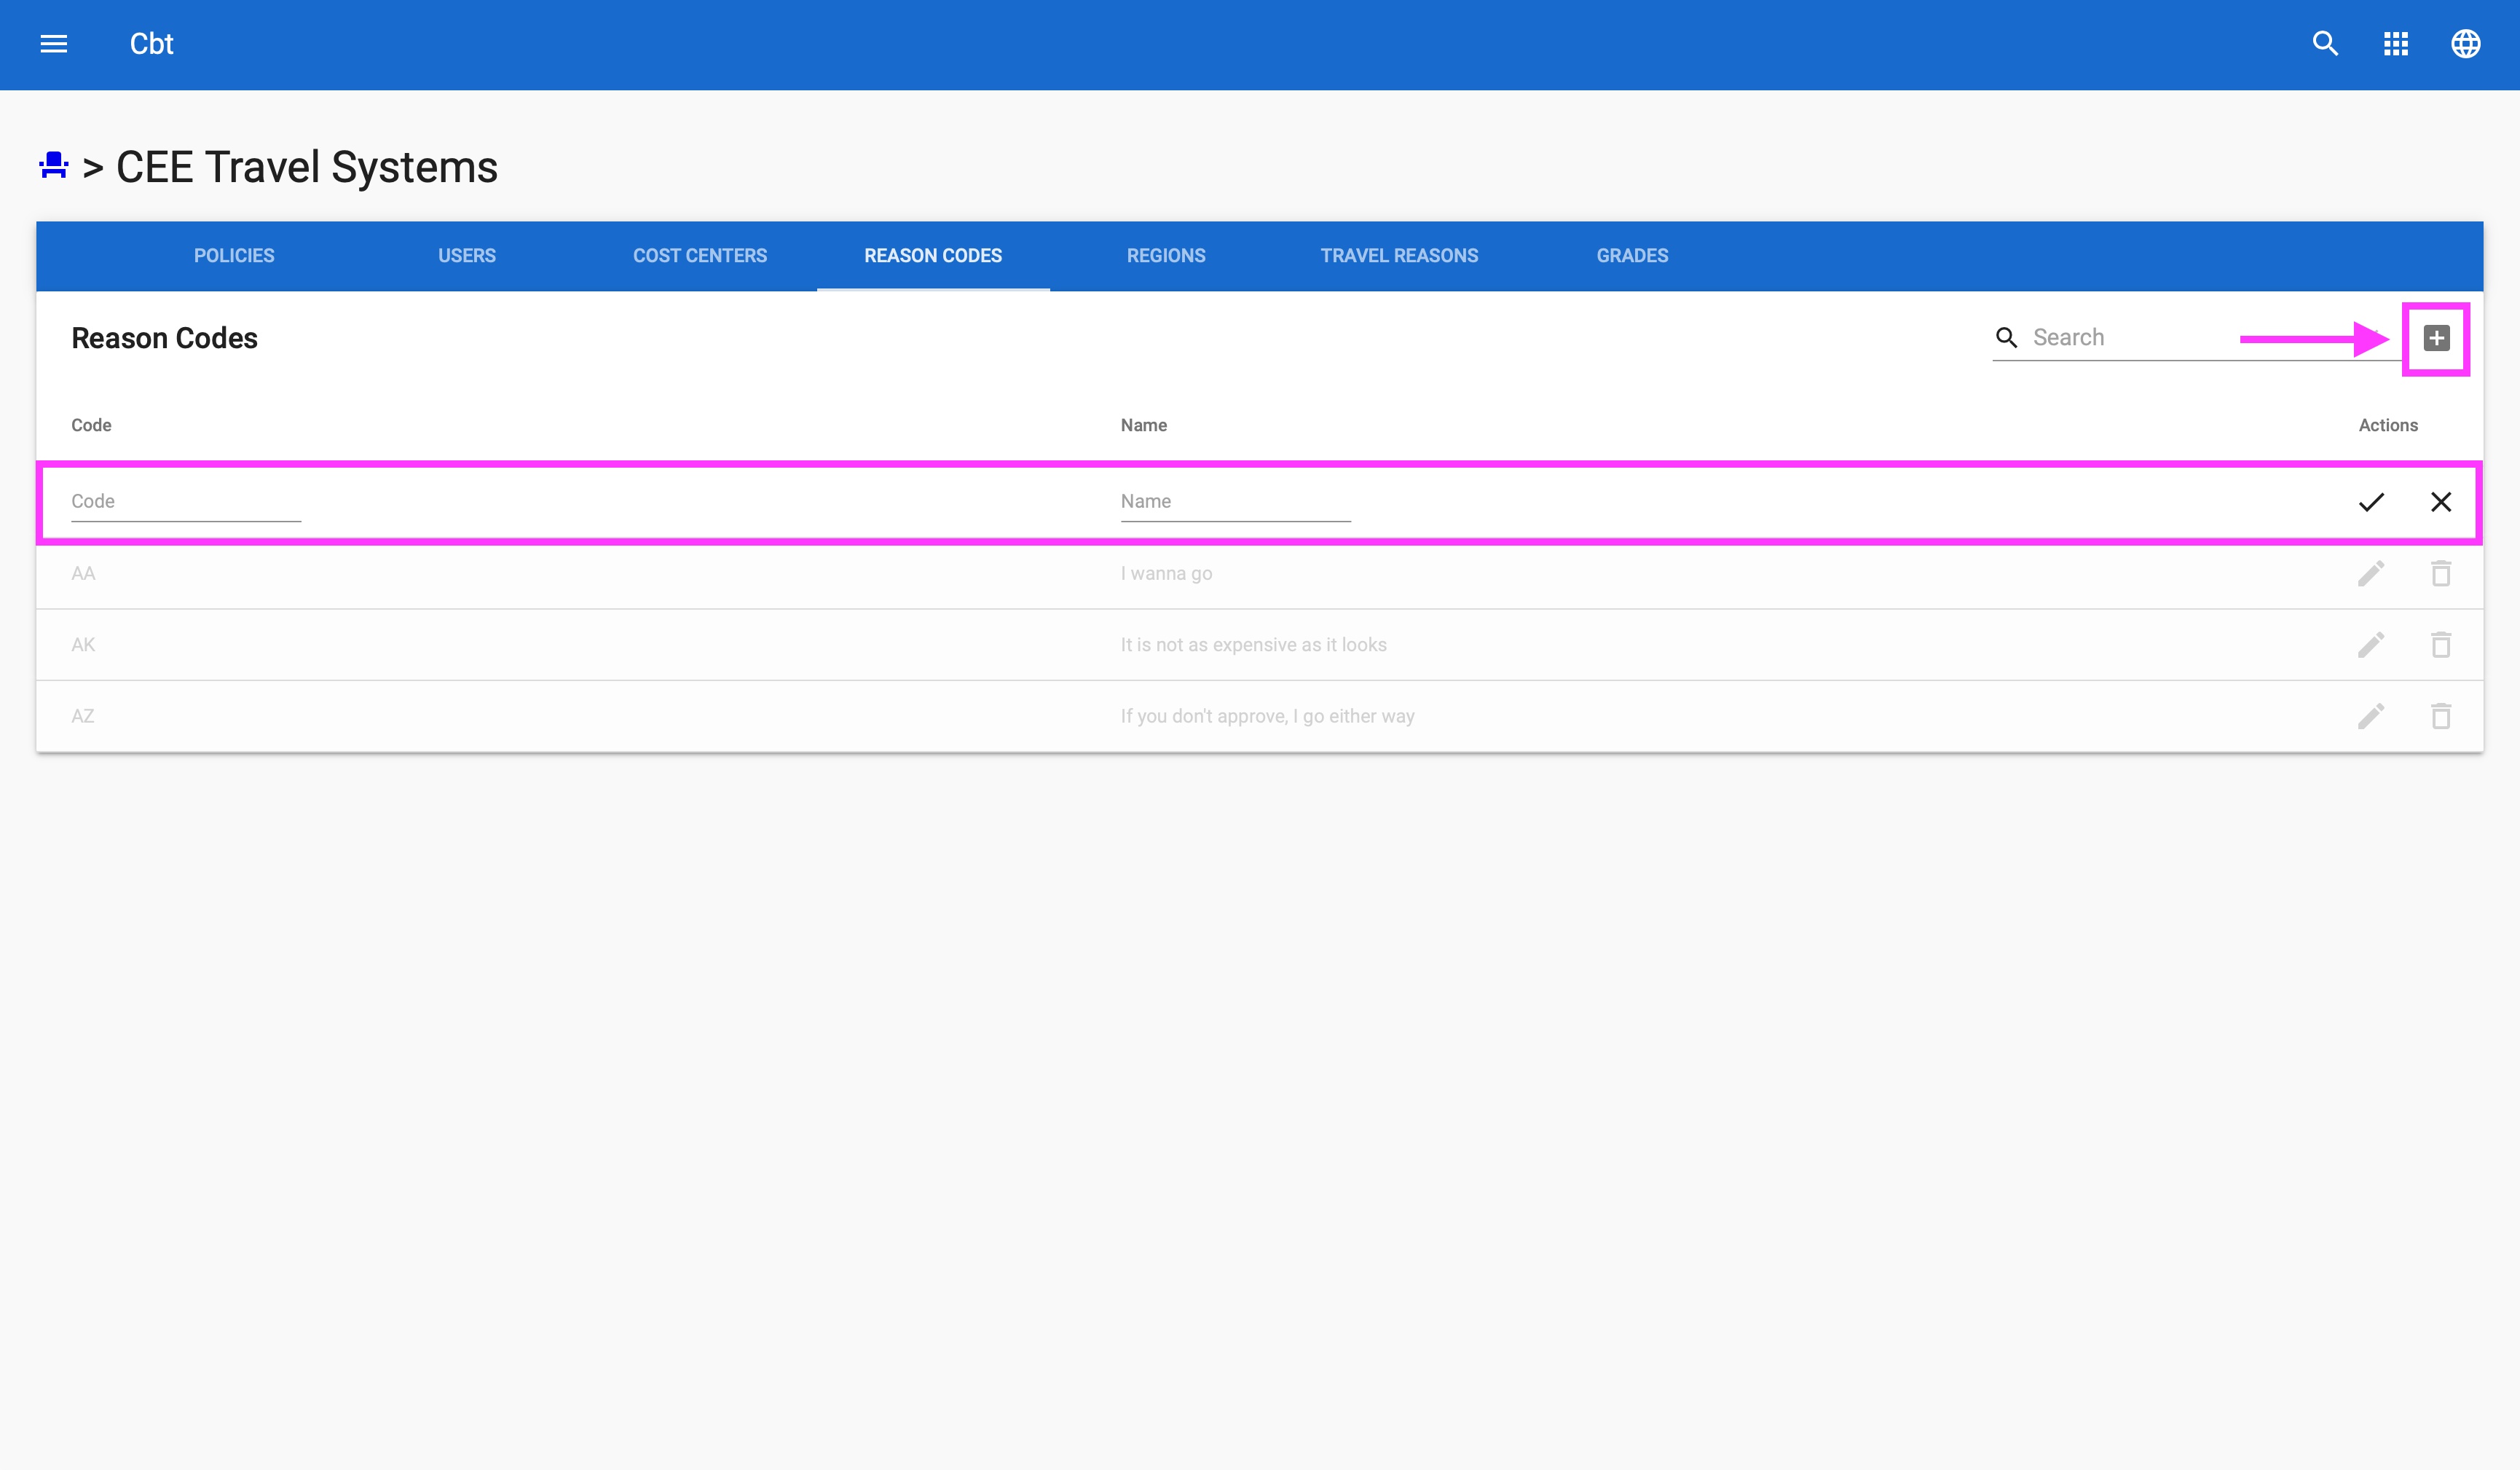Open the hamburger navigation menu
This screenshot has width=2520, height=1470.
[x=54, y=44]
